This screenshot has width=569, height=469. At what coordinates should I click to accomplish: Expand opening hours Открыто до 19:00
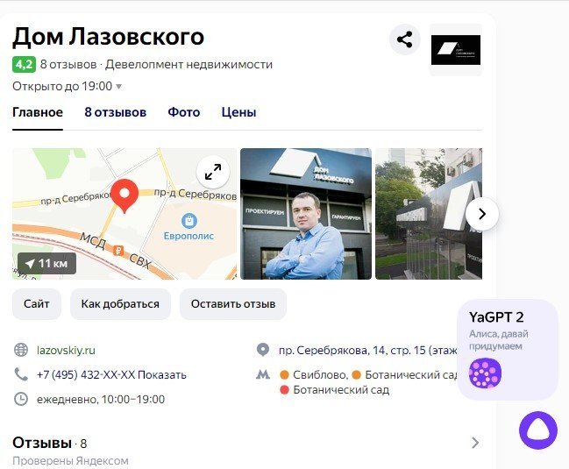click(68, 86)
